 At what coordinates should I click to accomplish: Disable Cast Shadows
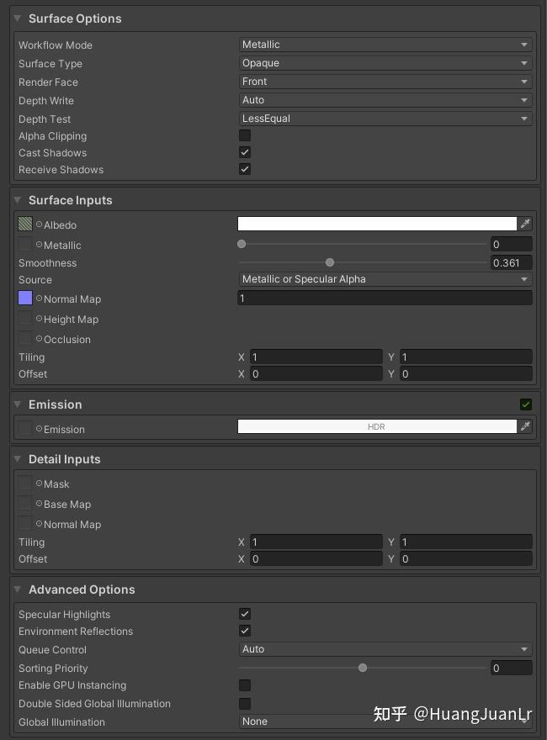pyautogui.click(x=244, y=152)
